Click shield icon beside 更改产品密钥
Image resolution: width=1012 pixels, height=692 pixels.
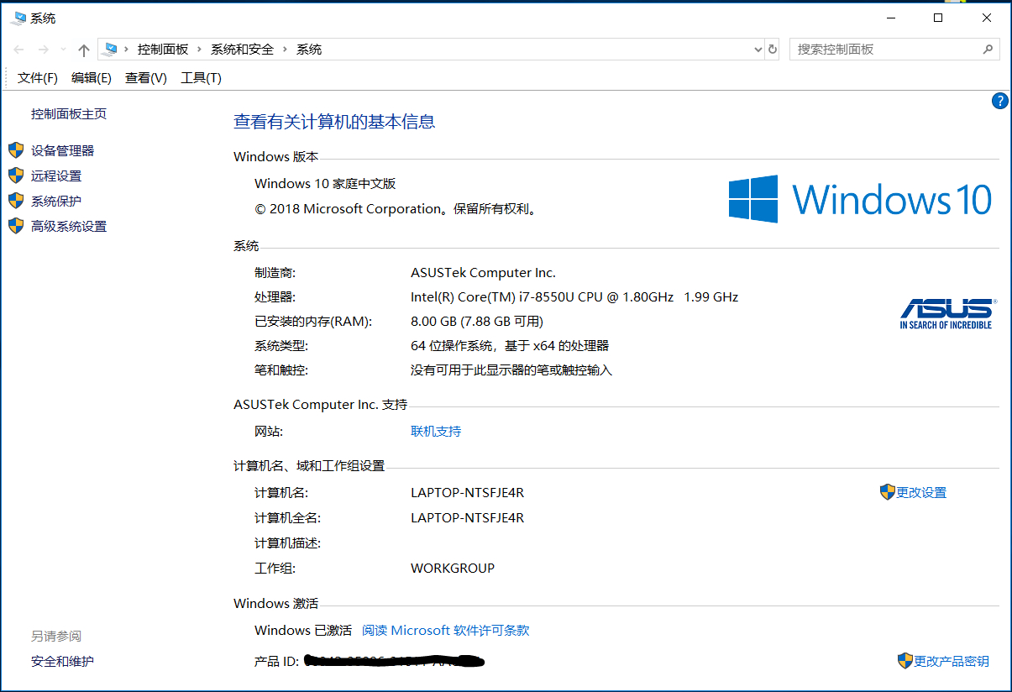point(905,661)
